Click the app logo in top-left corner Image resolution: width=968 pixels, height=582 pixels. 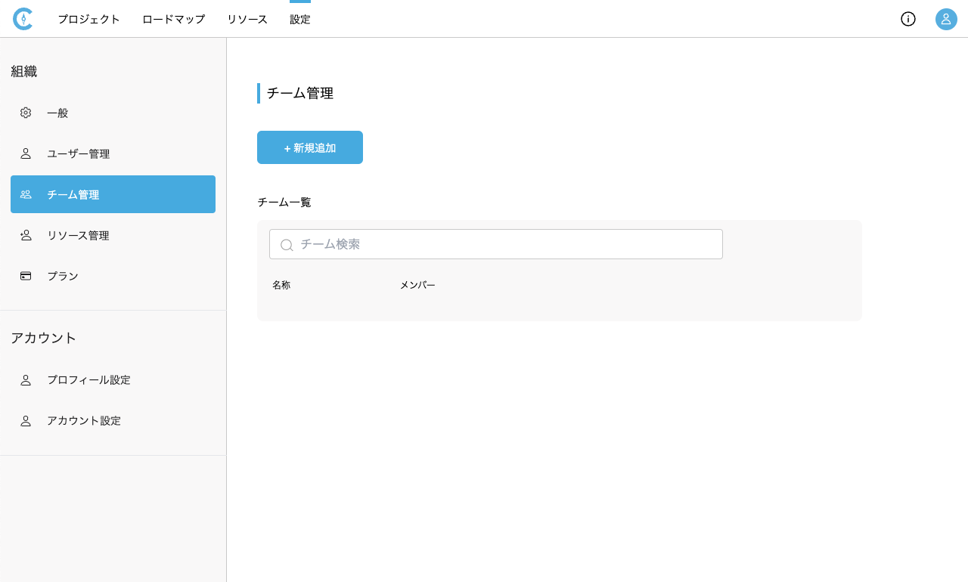(x=23, y=19)
